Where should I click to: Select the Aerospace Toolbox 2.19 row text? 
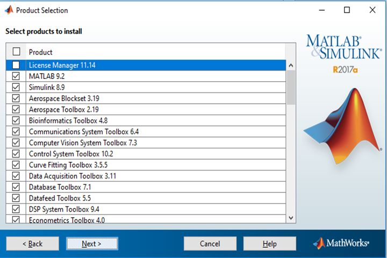(x=63, y=110)
